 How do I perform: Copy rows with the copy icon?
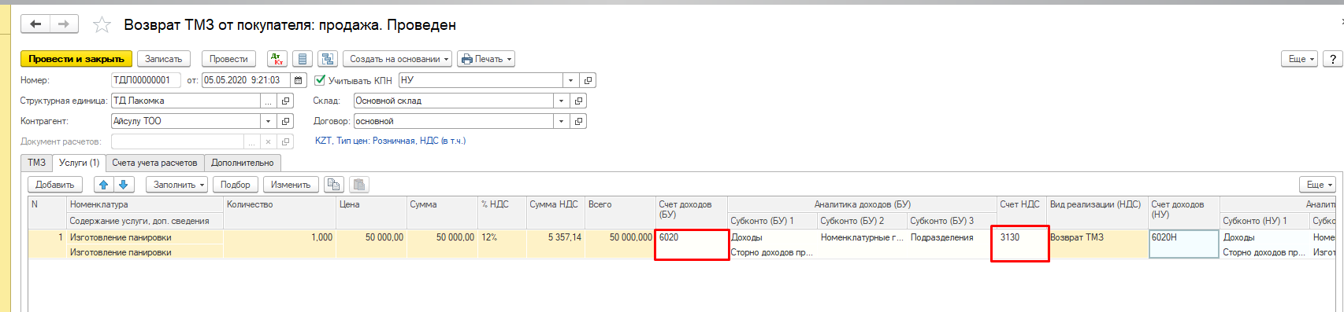(x=334, y=185)
